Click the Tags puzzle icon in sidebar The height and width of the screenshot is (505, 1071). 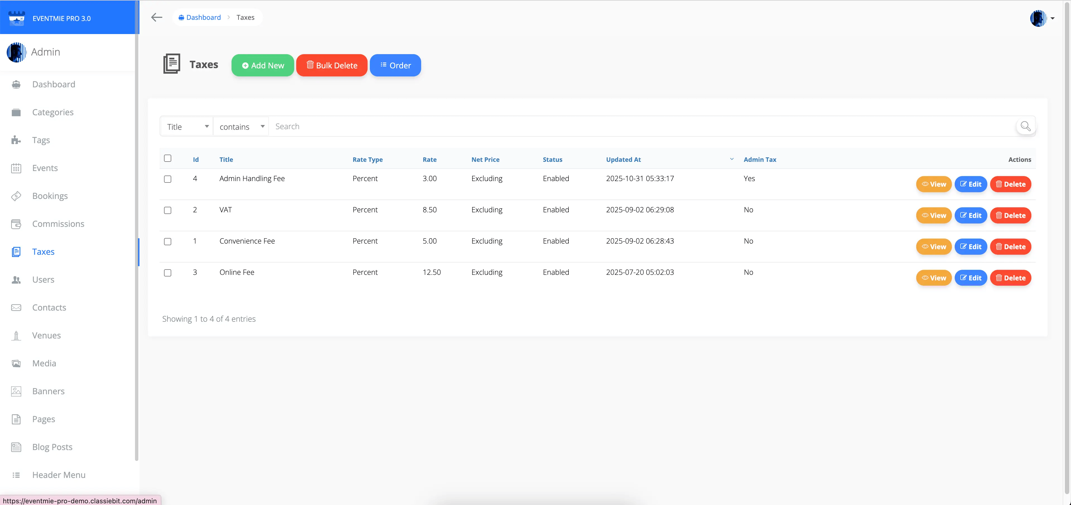click(16, 140)
